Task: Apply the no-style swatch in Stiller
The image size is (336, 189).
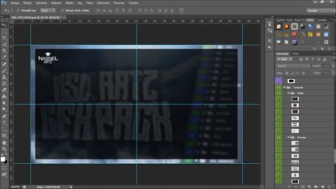Action: click(x=279, y=27)
